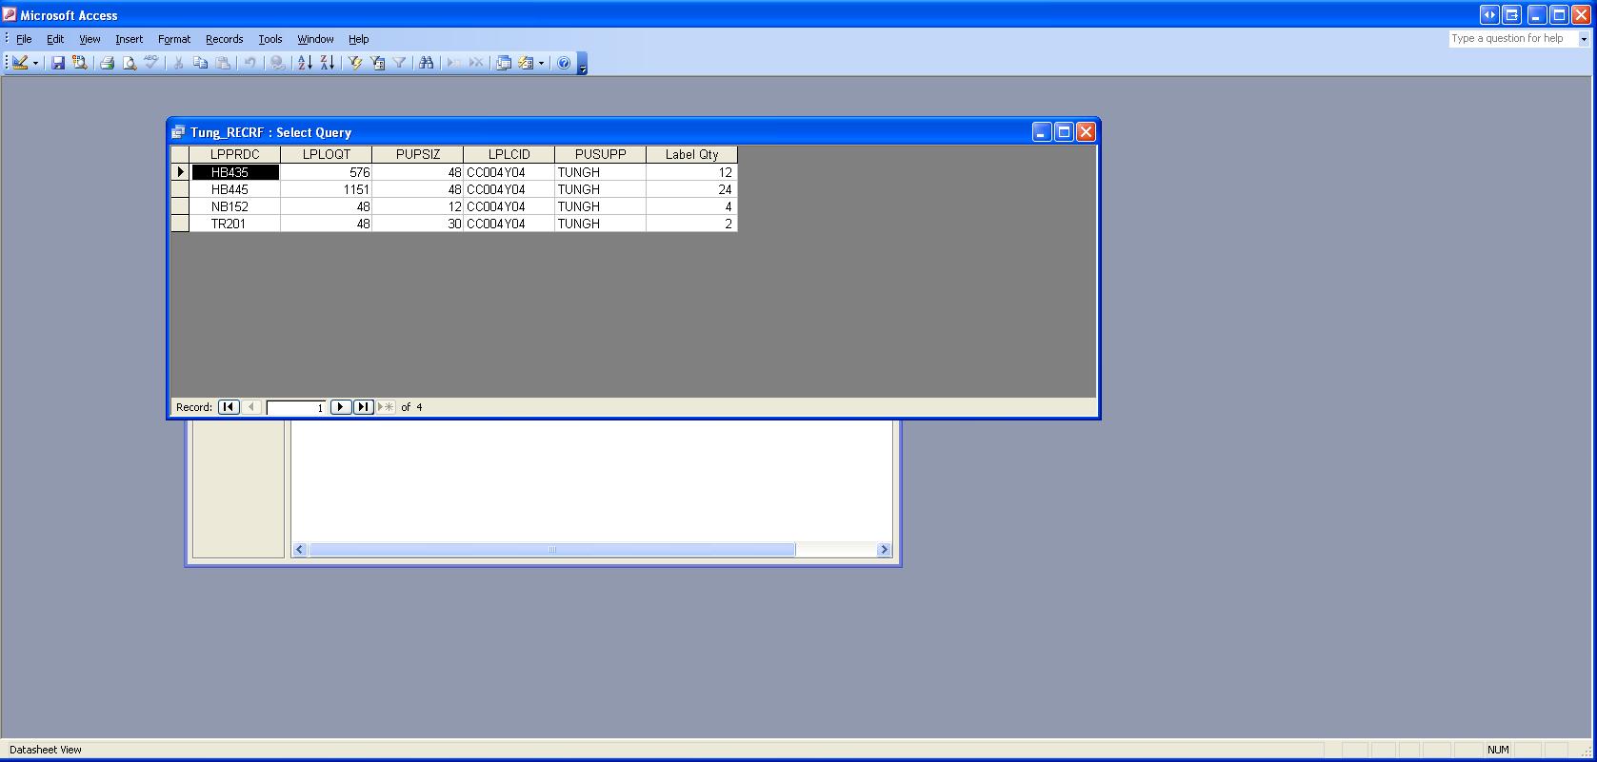Click the Print icon
Viewport: 1597px width, 762px height.
tap(107, 63)
